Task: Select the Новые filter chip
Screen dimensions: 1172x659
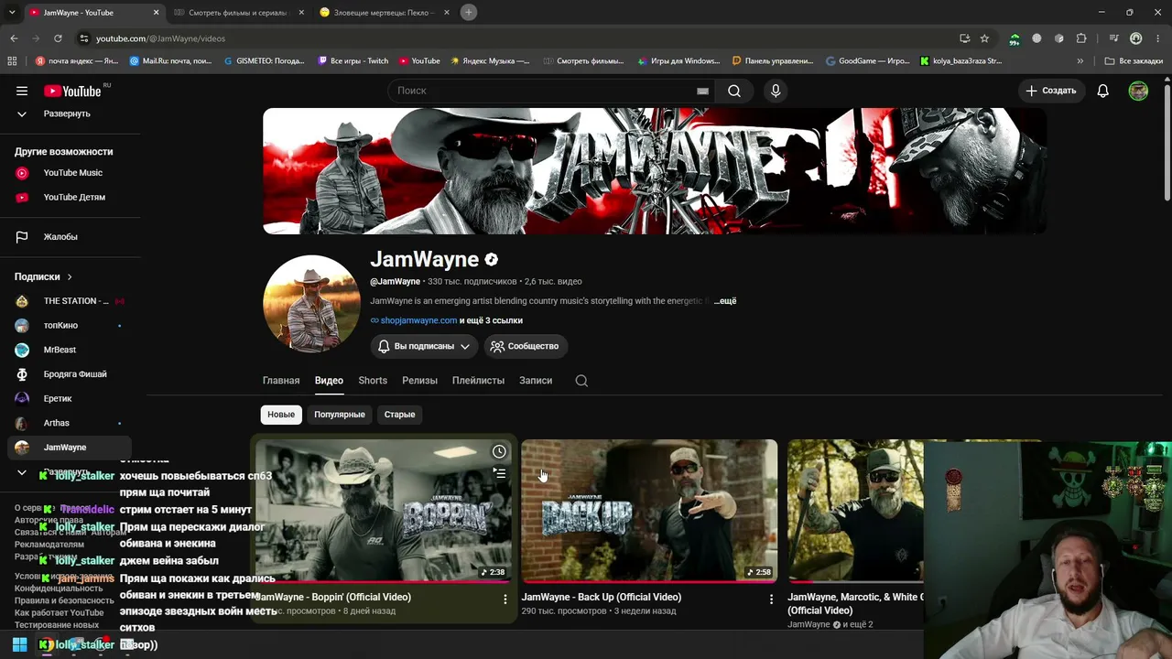Action: (x=281, y=415)
